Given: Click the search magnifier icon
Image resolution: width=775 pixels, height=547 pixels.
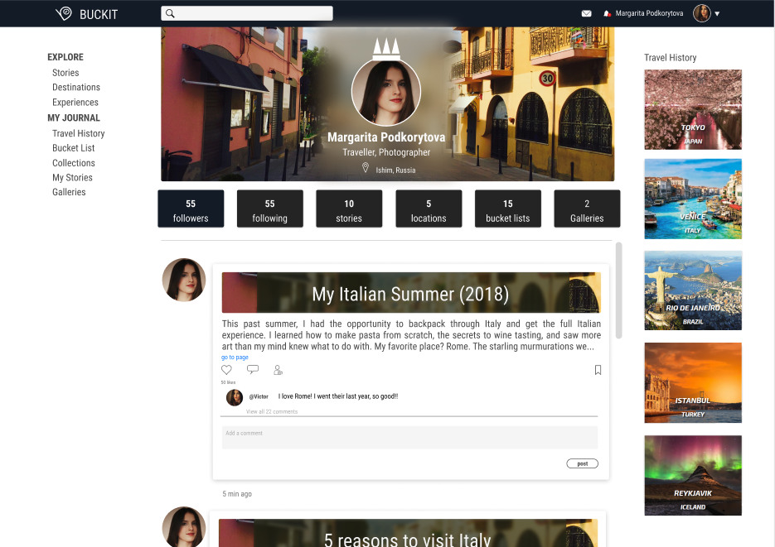Looking at the screenshot, I should click(x=170, y=13).
